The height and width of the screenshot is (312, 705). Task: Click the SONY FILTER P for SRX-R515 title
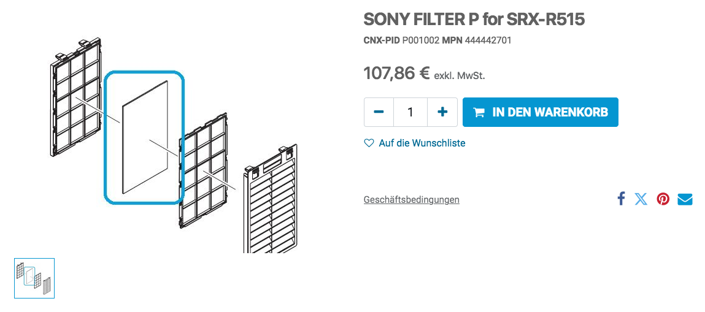tap(474, 19)
